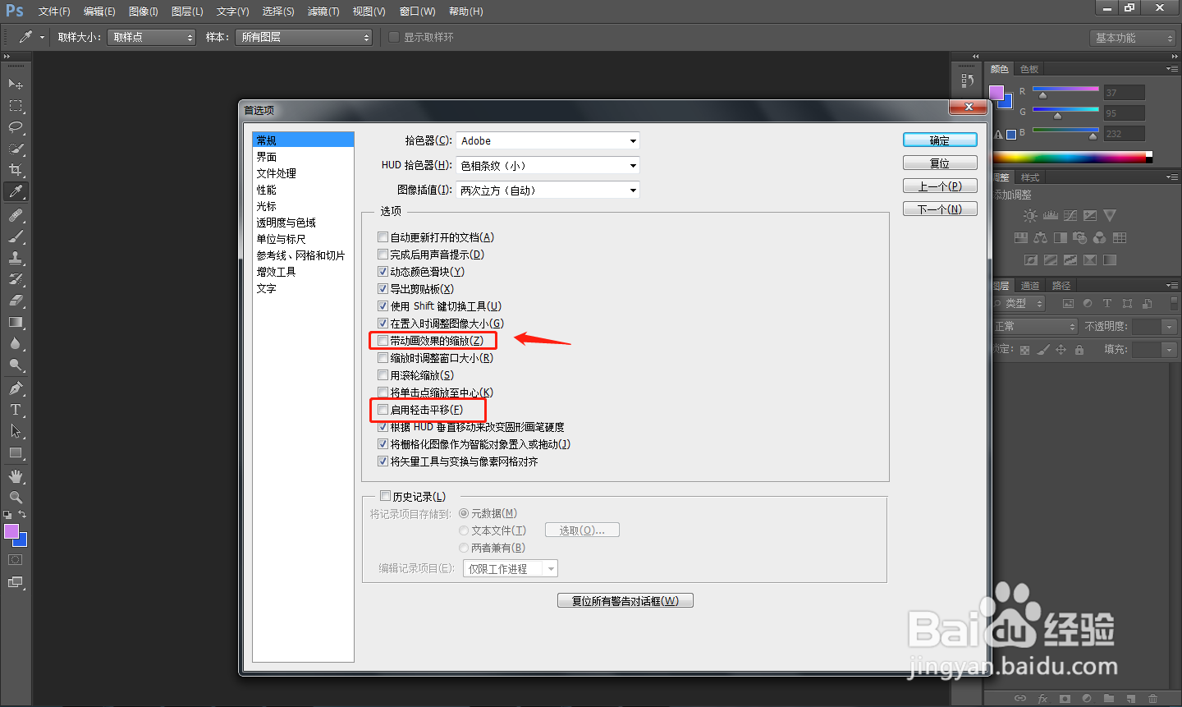The image size is (1182, 707).
Task: Click the R value input field
Action: point(1124,93)
